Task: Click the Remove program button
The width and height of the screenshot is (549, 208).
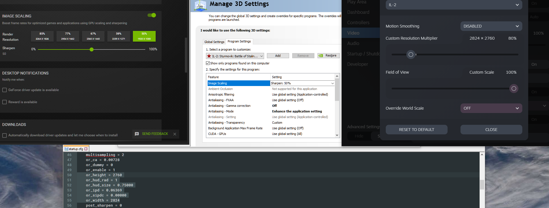Action: 303,56
